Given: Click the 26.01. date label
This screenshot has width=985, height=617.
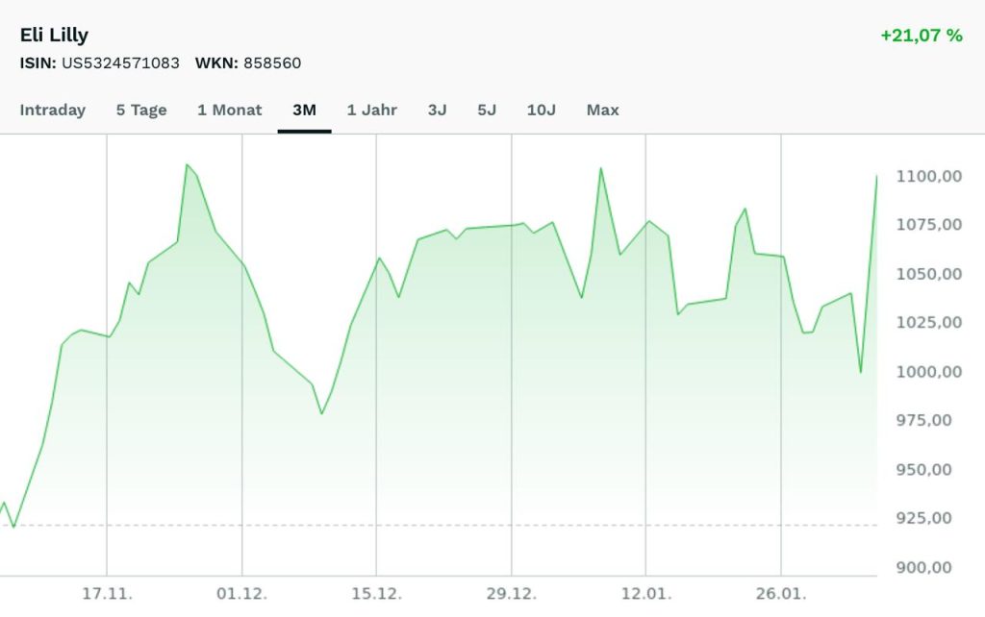Looking at the screenshot, I should (x=781, y=593).
